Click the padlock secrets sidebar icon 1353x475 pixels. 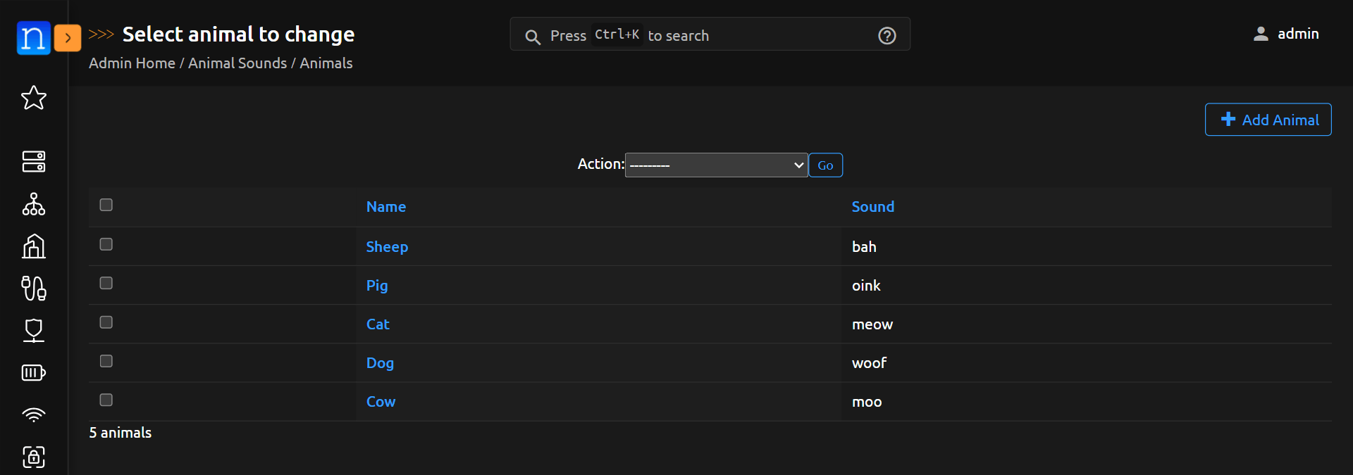[33, 457]
